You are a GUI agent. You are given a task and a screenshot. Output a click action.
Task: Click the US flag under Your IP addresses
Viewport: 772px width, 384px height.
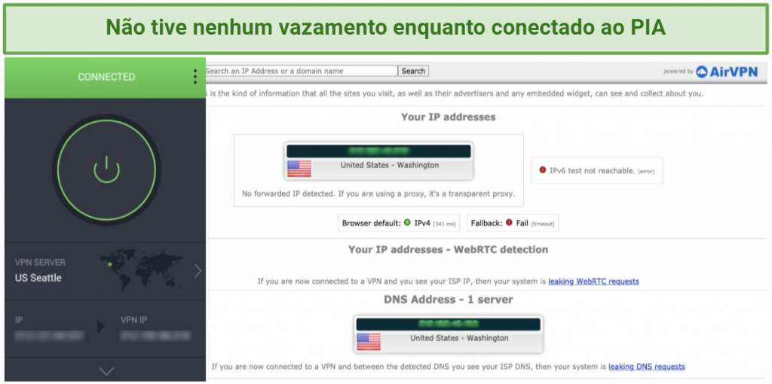pos(299,169)
